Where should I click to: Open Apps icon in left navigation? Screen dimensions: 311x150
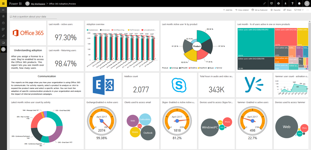[x=3, y=29]
